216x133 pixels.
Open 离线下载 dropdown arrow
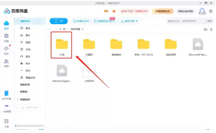[x=137, y=21]
